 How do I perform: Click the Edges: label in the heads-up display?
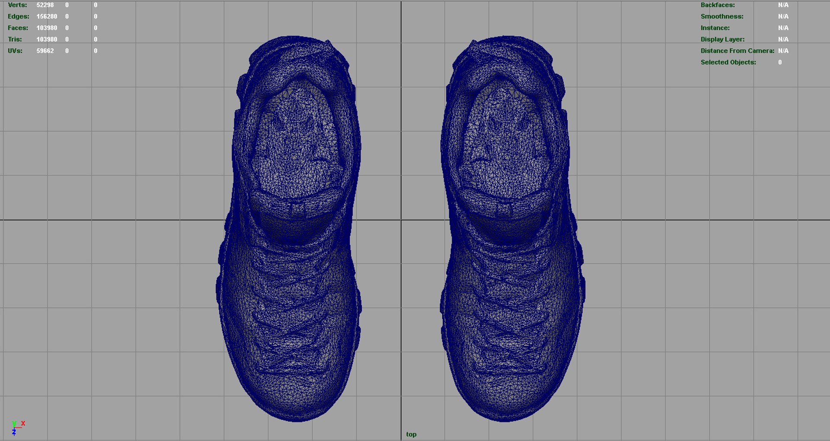[x=19, y=16]
